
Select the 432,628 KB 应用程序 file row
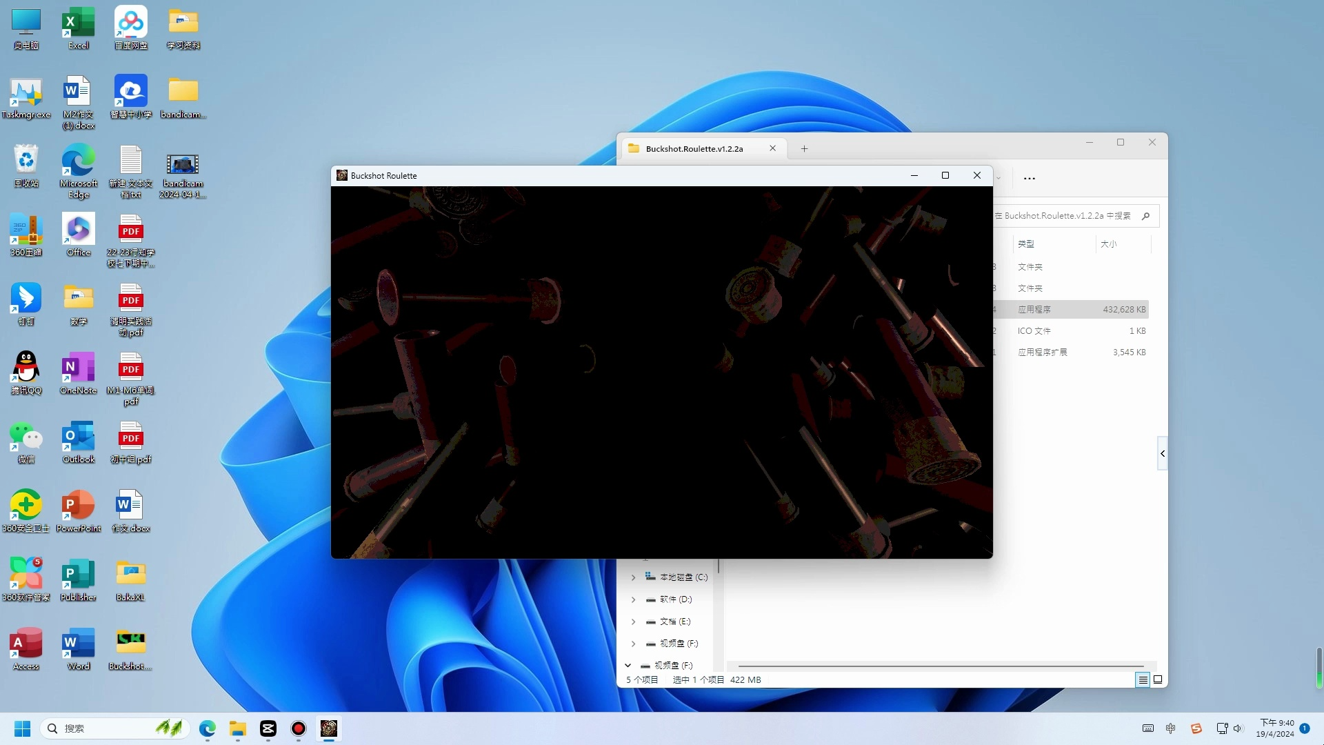[1071, 310]
